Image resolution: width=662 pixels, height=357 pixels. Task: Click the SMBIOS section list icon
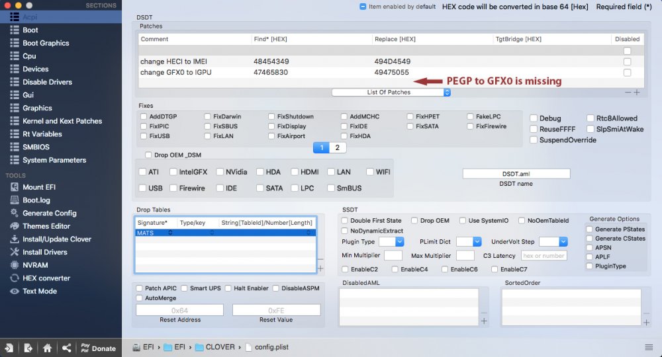coord(15,147)
